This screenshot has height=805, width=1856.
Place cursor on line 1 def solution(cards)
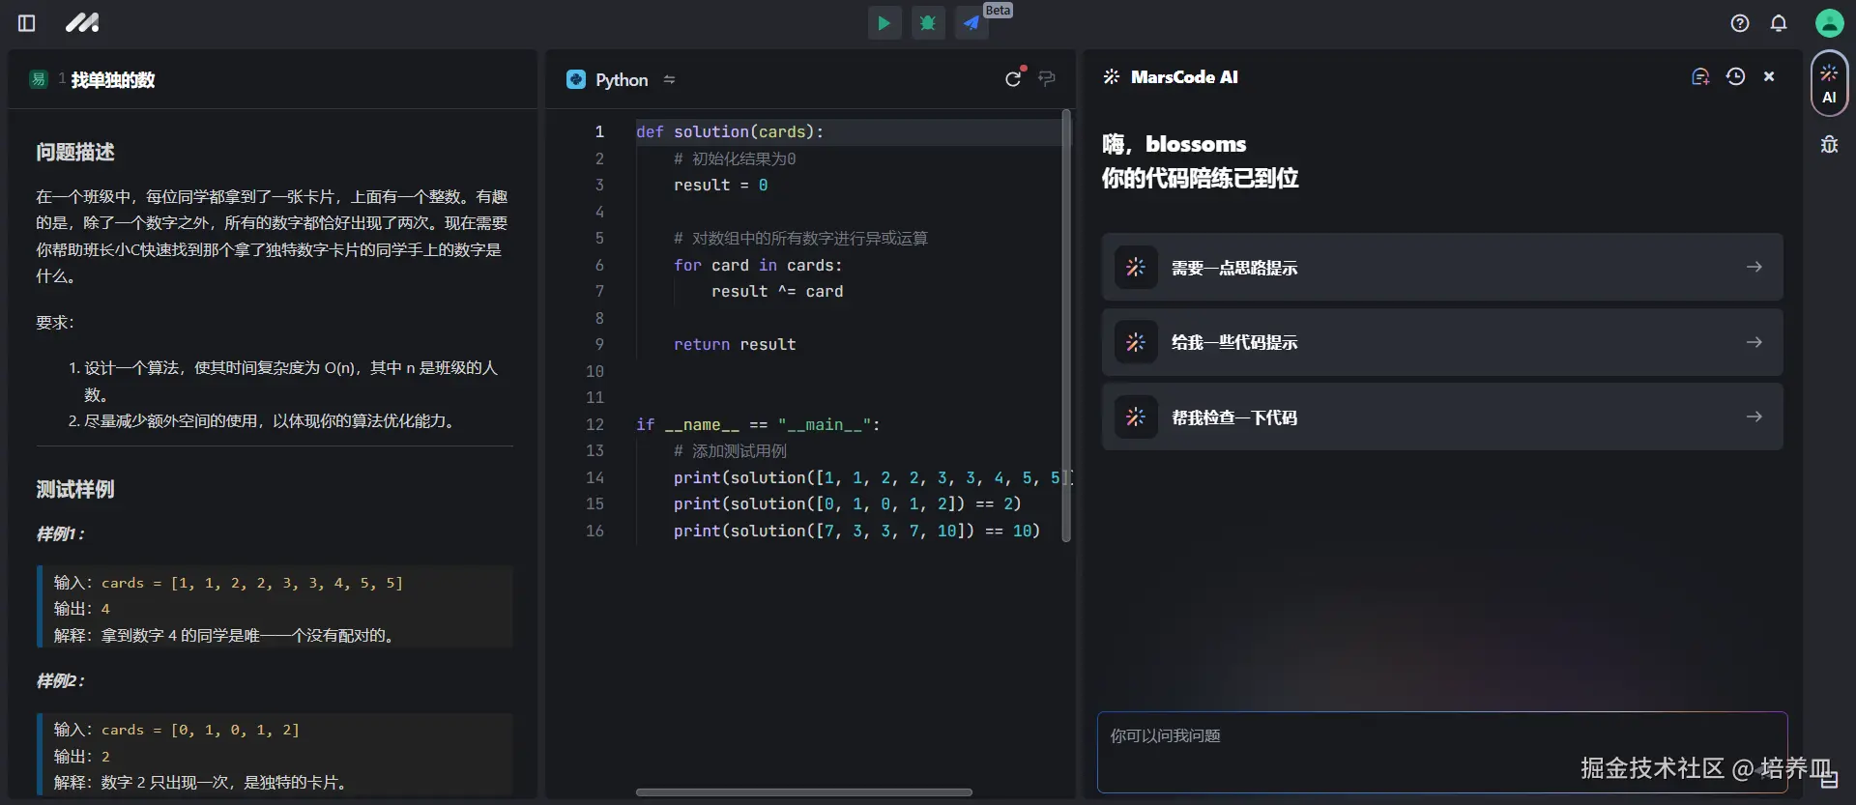coord(730,131)
